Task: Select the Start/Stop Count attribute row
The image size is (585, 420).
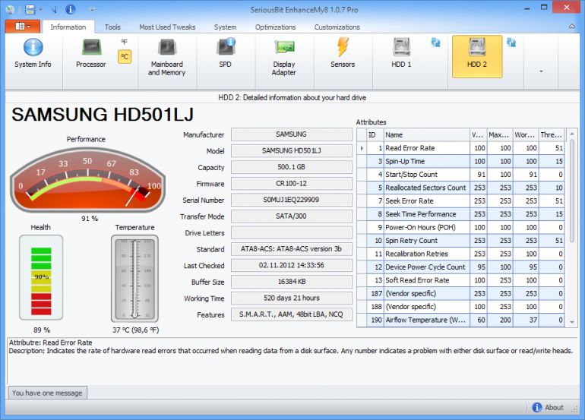Action: [x=461, y=175]
